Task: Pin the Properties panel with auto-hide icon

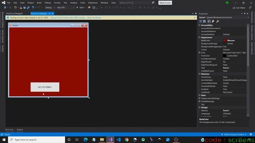Action: [245, 14]
